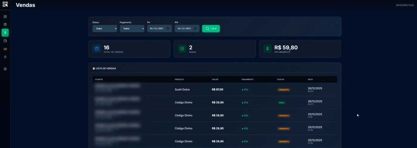
Task: Open the dashboard grid icon in sidebar
Action: 5,17
